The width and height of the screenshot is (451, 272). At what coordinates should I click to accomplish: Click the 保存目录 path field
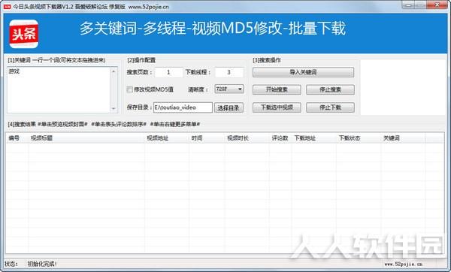183,107
